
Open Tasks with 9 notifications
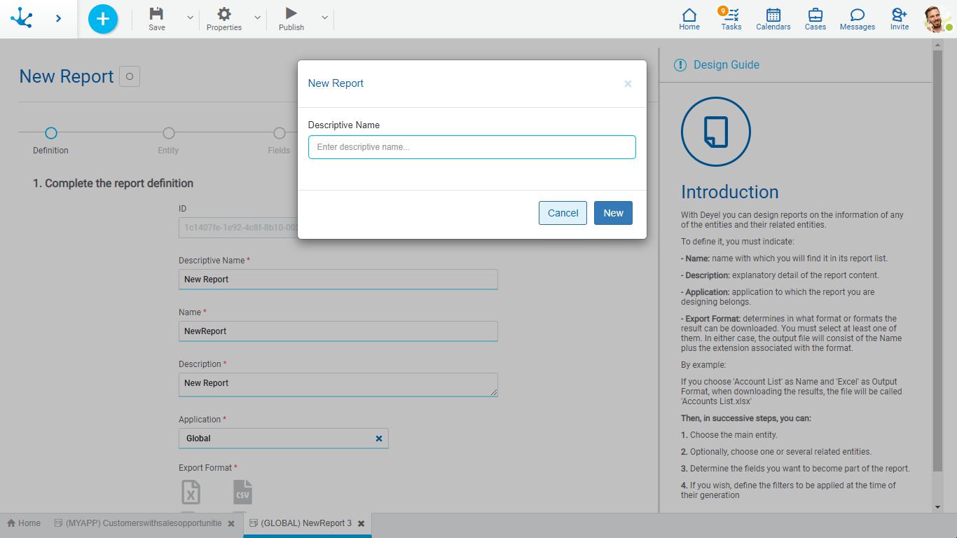[x=731, y=19]
